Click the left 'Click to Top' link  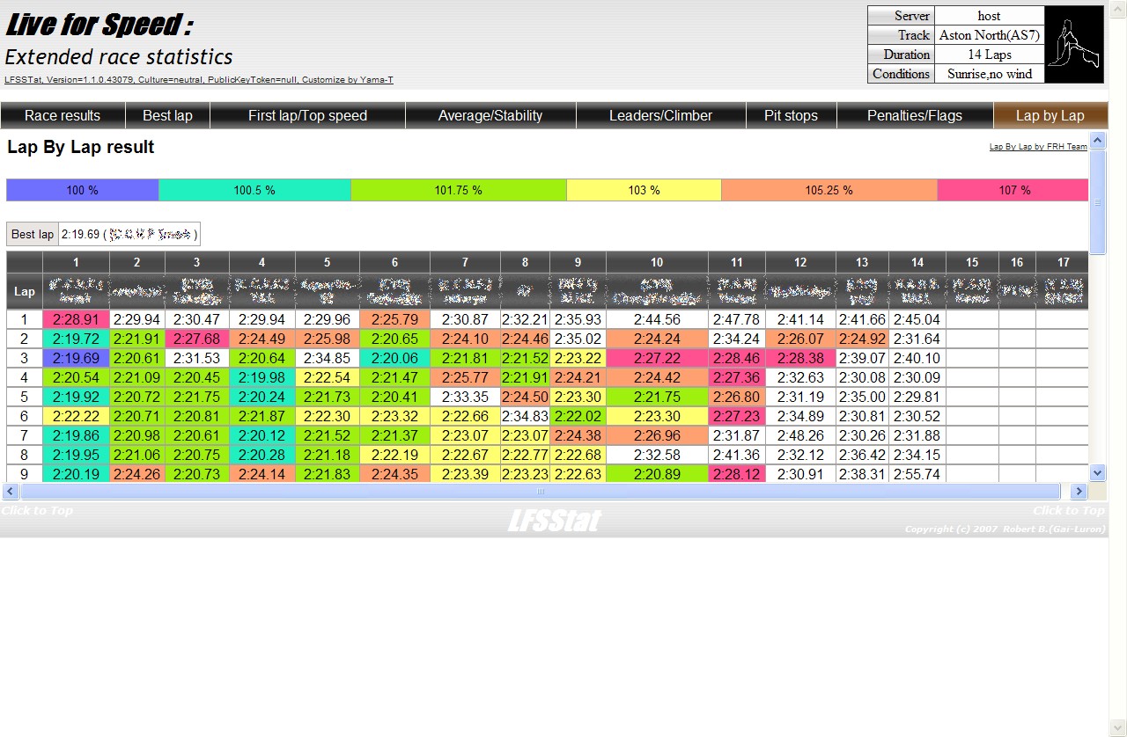click(x=37, y=511)
